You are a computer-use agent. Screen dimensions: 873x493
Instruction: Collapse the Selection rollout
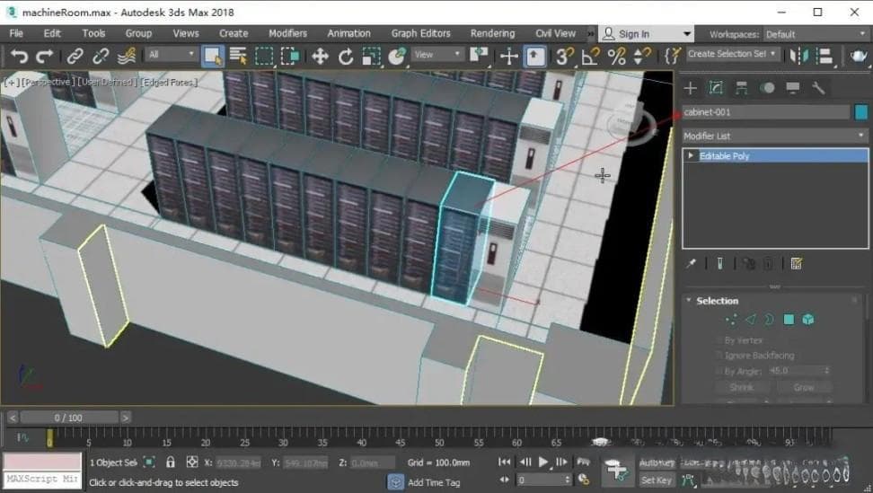[x=689, y=301]
